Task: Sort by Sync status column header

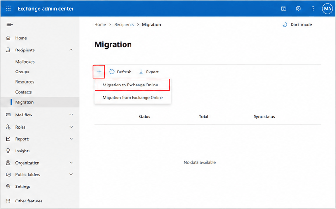Action: [x=264, y=117]
